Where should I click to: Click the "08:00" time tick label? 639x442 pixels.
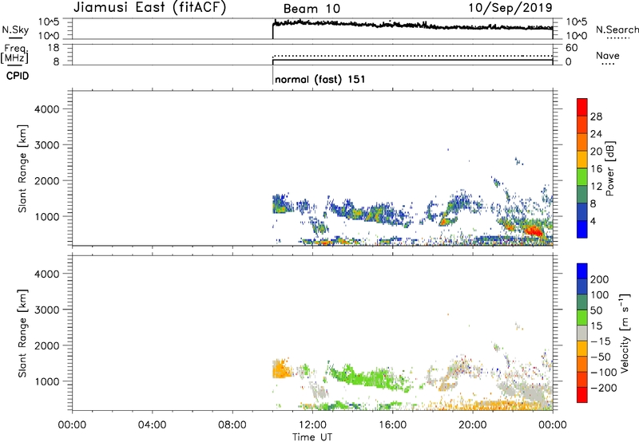click(x=232, y=425)
